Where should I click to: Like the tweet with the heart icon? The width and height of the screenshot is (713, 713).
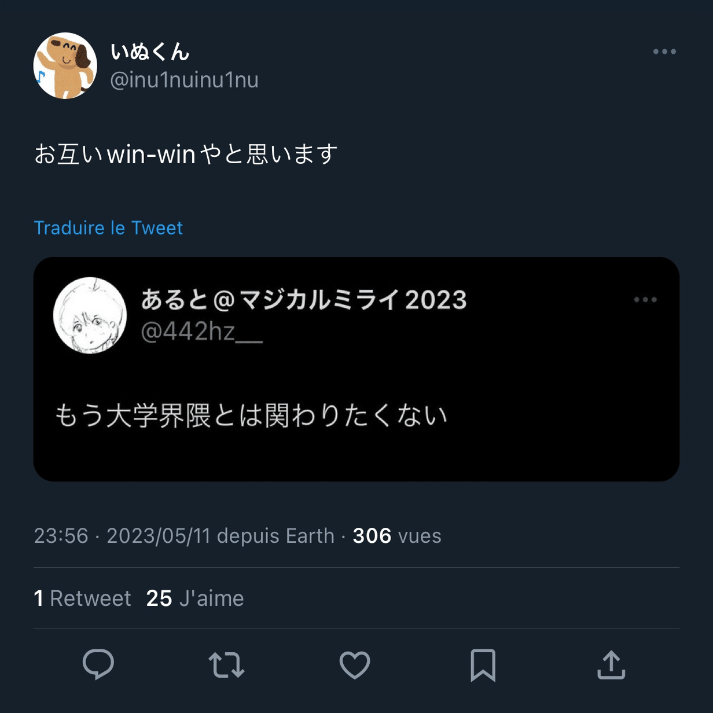point(355,665)
